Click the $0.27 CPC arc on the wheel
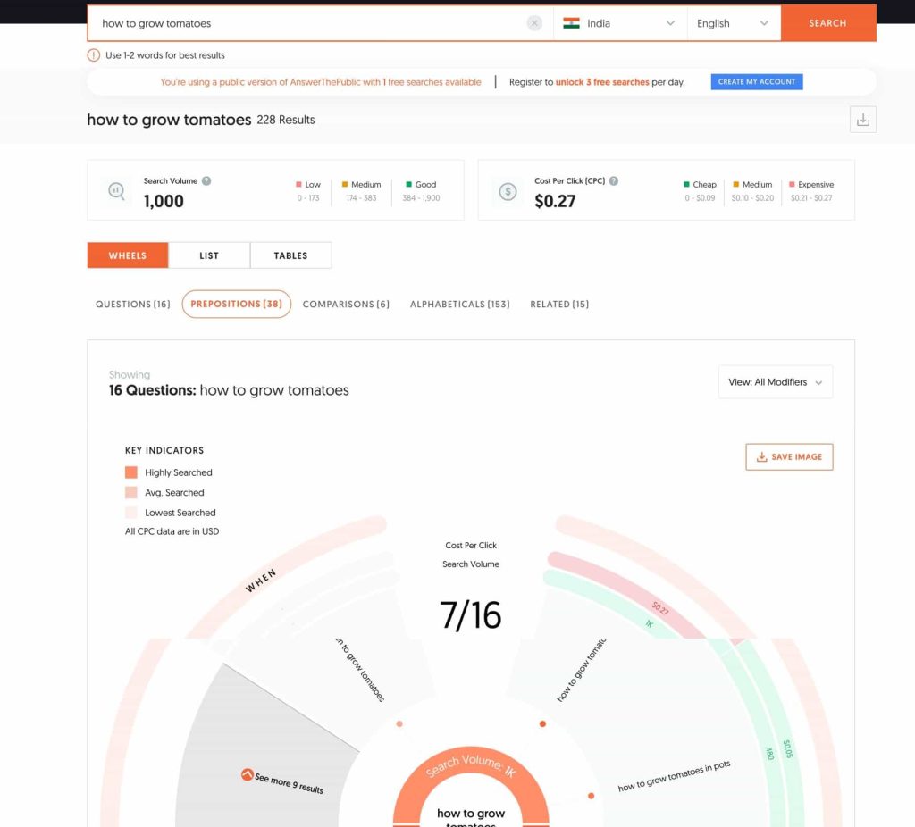 pos(660,607)
